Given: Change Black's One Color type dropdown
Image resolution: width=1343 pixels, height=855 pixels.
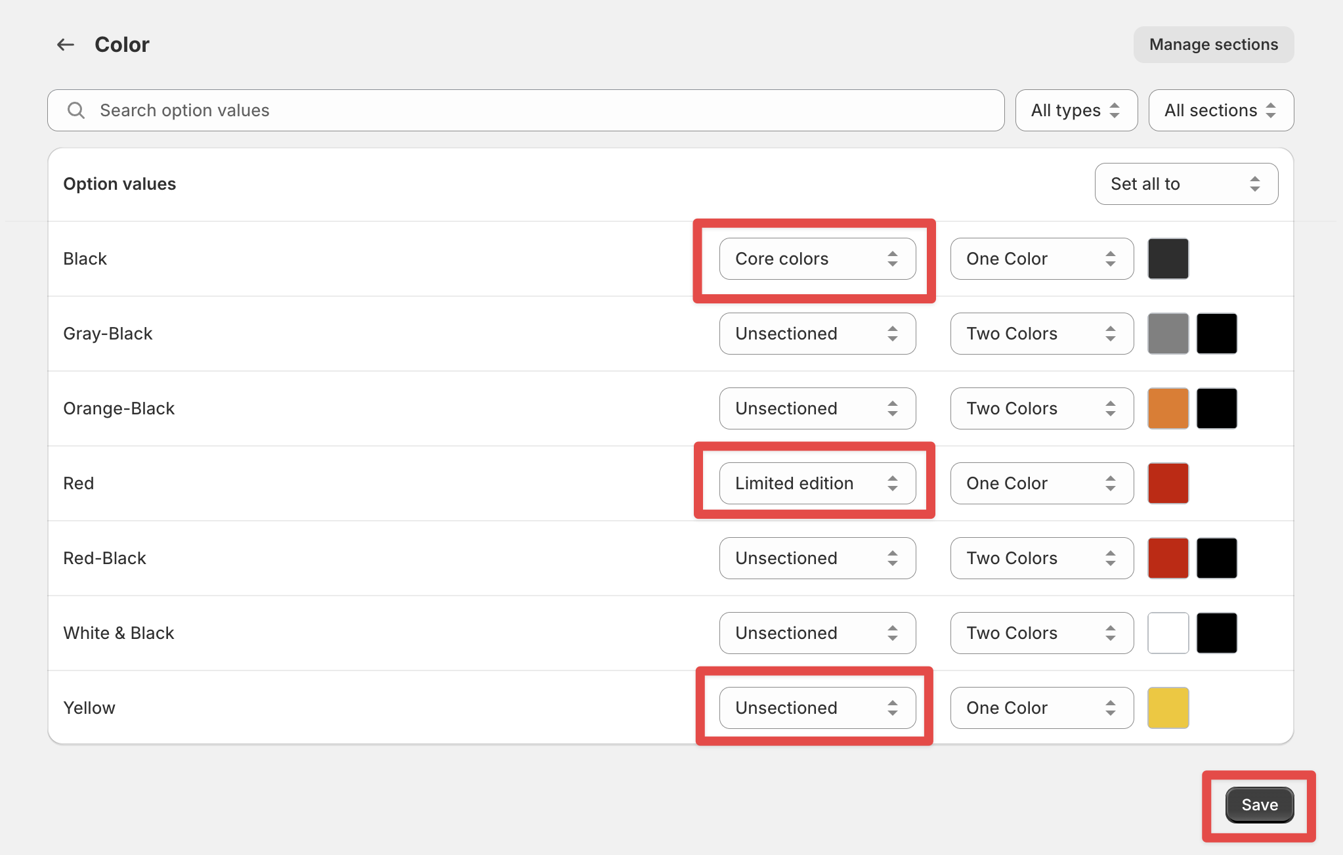Looking at the screenshot, I should [x=1041, y=259].
